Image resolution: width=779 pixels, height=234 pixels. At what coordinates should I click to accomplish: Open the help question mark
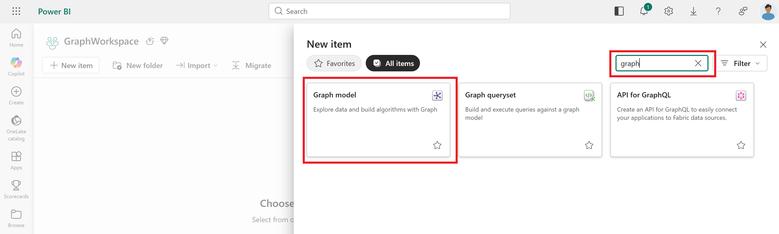[718, 11]
